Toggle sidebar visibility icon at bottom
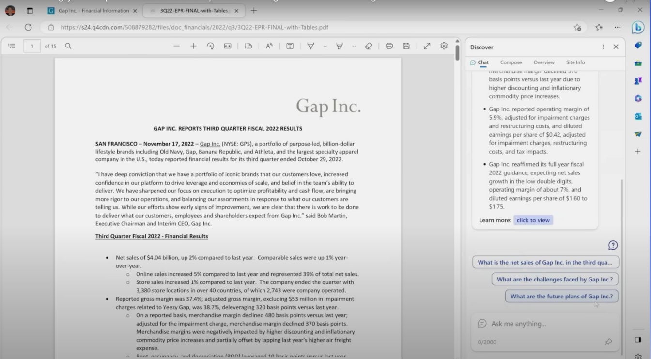The width and height of the screenshot is (651, 359). 638,340
